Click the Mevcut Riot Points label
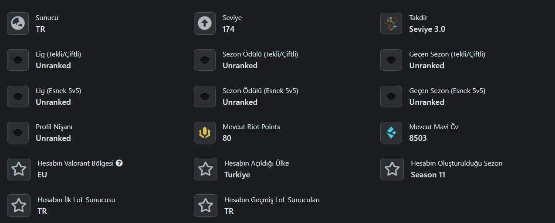555x223 pixels. [x=251, y=127]
